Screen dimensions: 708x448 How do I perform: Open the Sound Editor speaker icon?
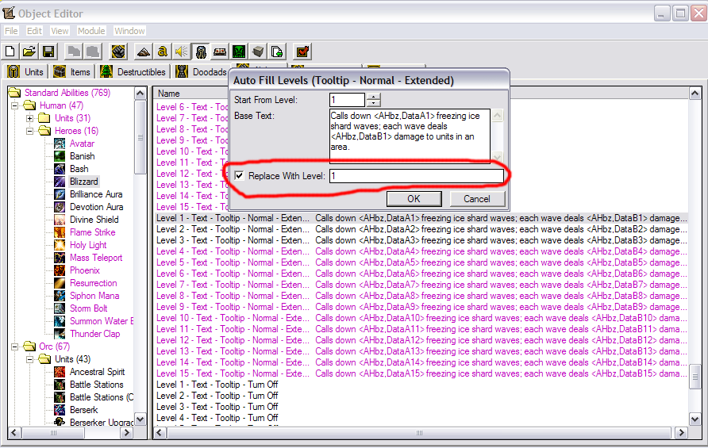[182, 52]
